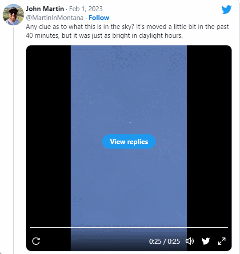Open the Feb 1, 2023 tweet date
Viewport: 240px width, 254px height.
coord(86,9)
